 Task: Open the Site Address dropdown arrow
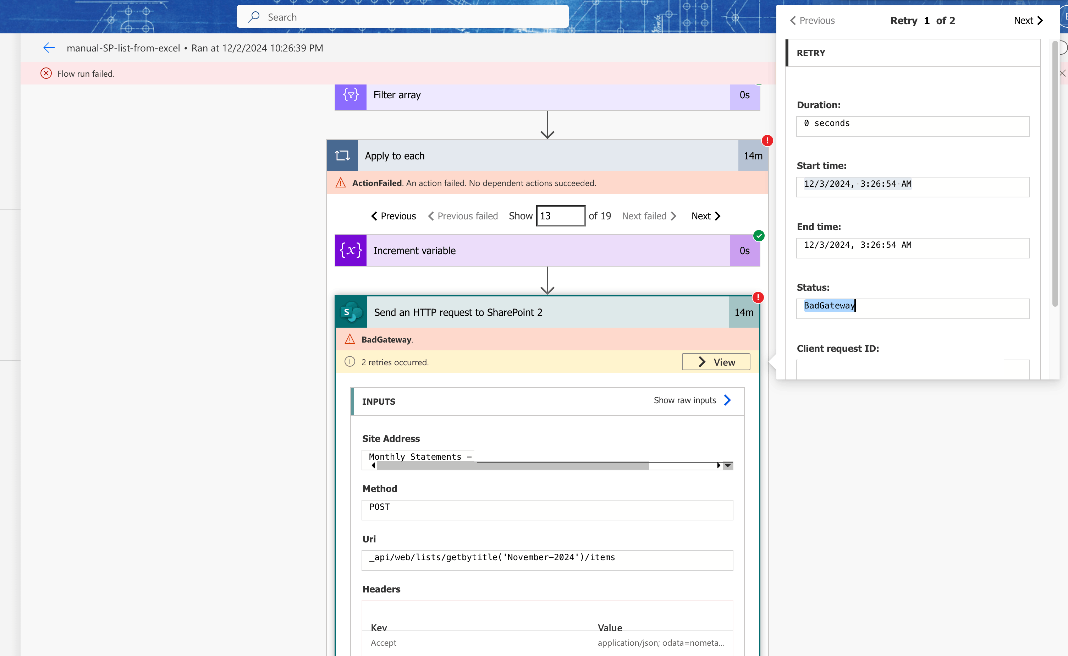[728, 465]
